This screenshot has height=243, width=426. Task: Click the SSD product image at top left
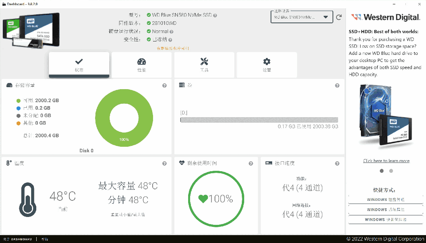coord(31,30)
